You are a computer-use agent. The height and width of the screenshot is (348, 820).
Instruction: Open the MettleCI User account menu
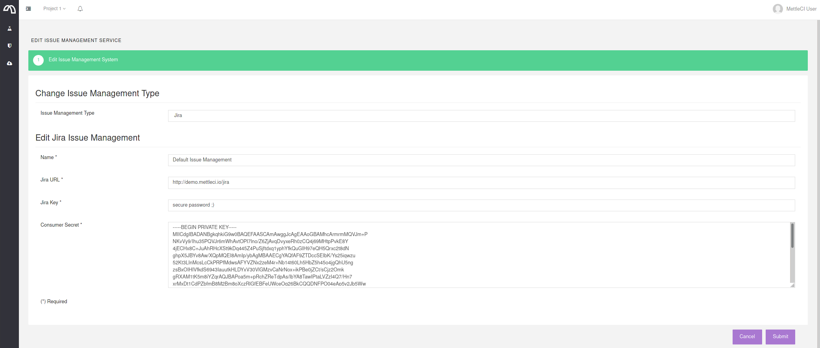pos(801,9)
